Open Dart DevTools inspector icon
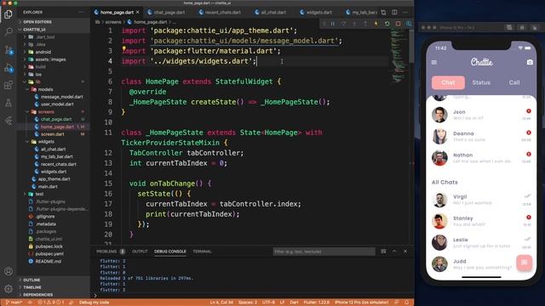Viewport: 545px width, 306px height. point(409,24)
